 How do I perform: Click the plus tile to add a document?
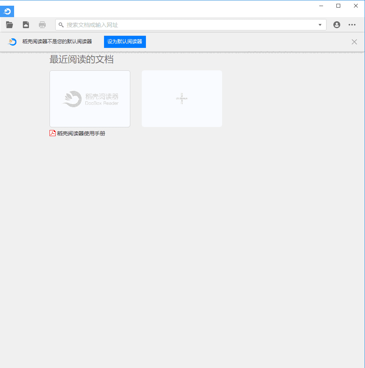182,98
